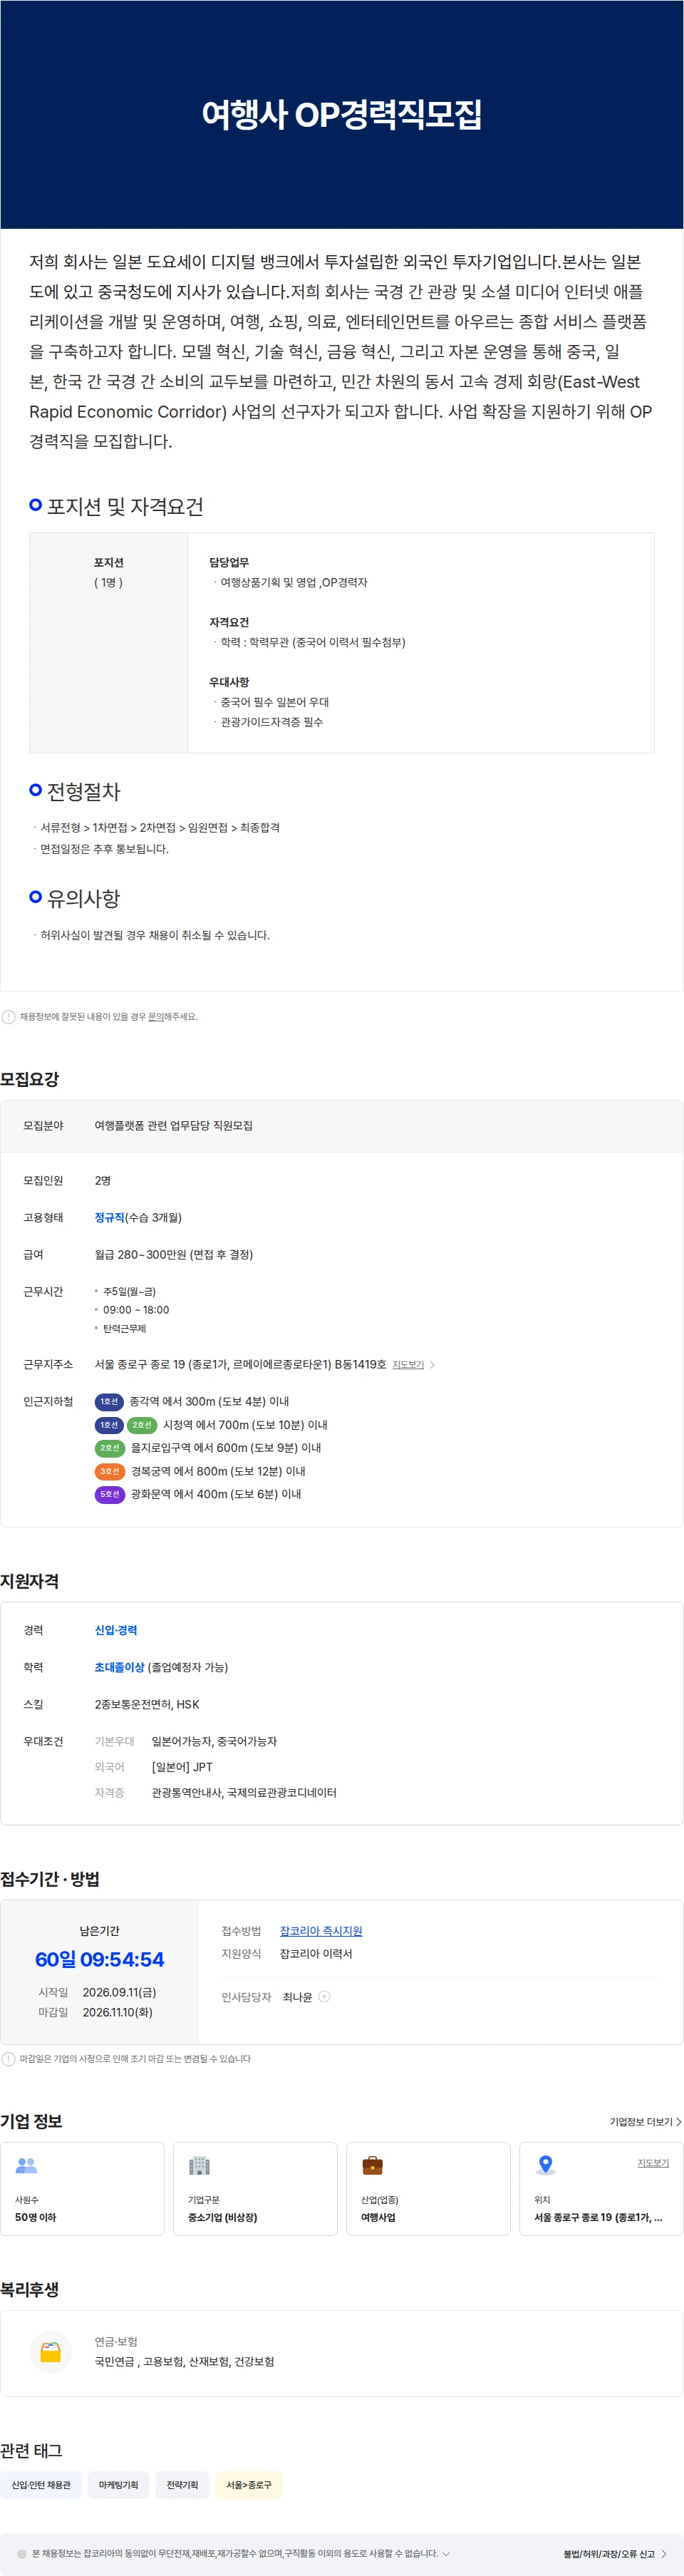
Task: Click the 여행플랫폼 관련 업무담당 직원모집 field text
Action: coord(174,1126)
